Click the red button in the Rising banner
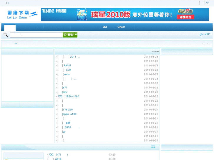 pos(185,17)
